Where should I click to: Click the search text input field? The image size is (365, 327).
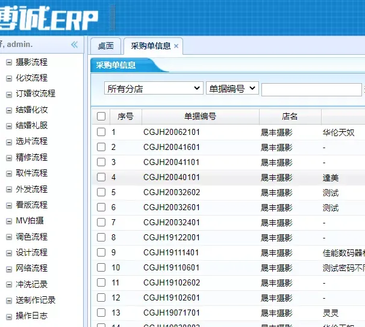311,89
